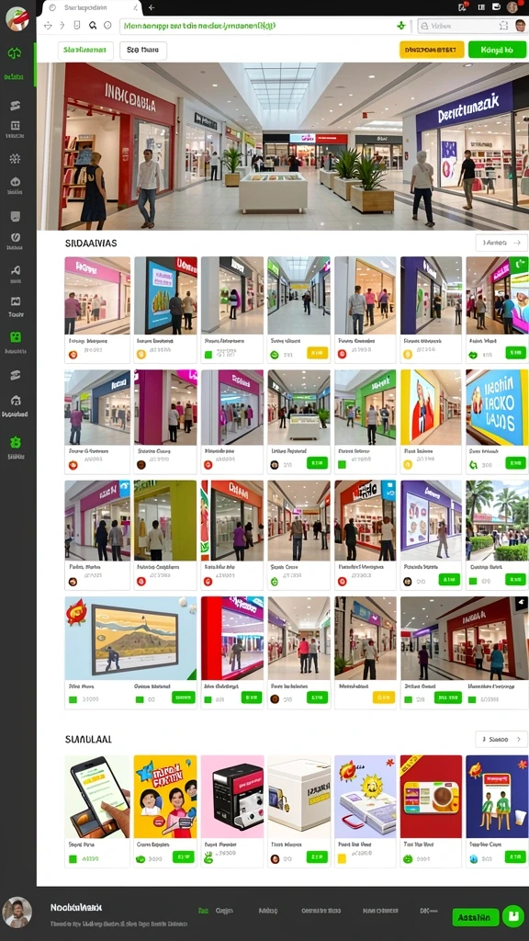The height and width of the screenshot is (941, 529).
Task: Open the sidebar picture-frame icon
Action: click(x=16, y=301)
